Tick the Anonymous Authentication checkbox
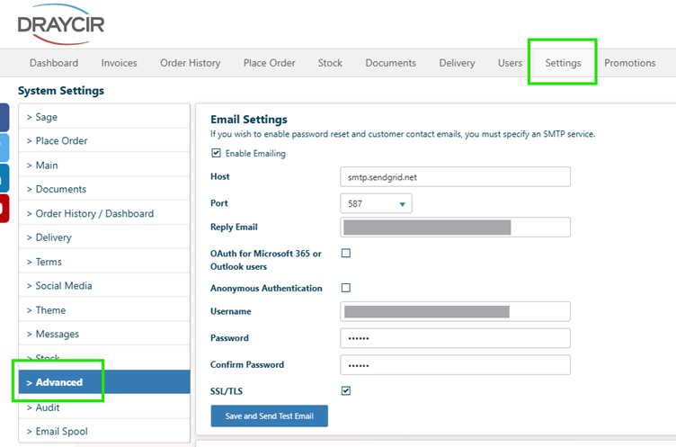Screen dimensions: 676x447 point(346,288)
